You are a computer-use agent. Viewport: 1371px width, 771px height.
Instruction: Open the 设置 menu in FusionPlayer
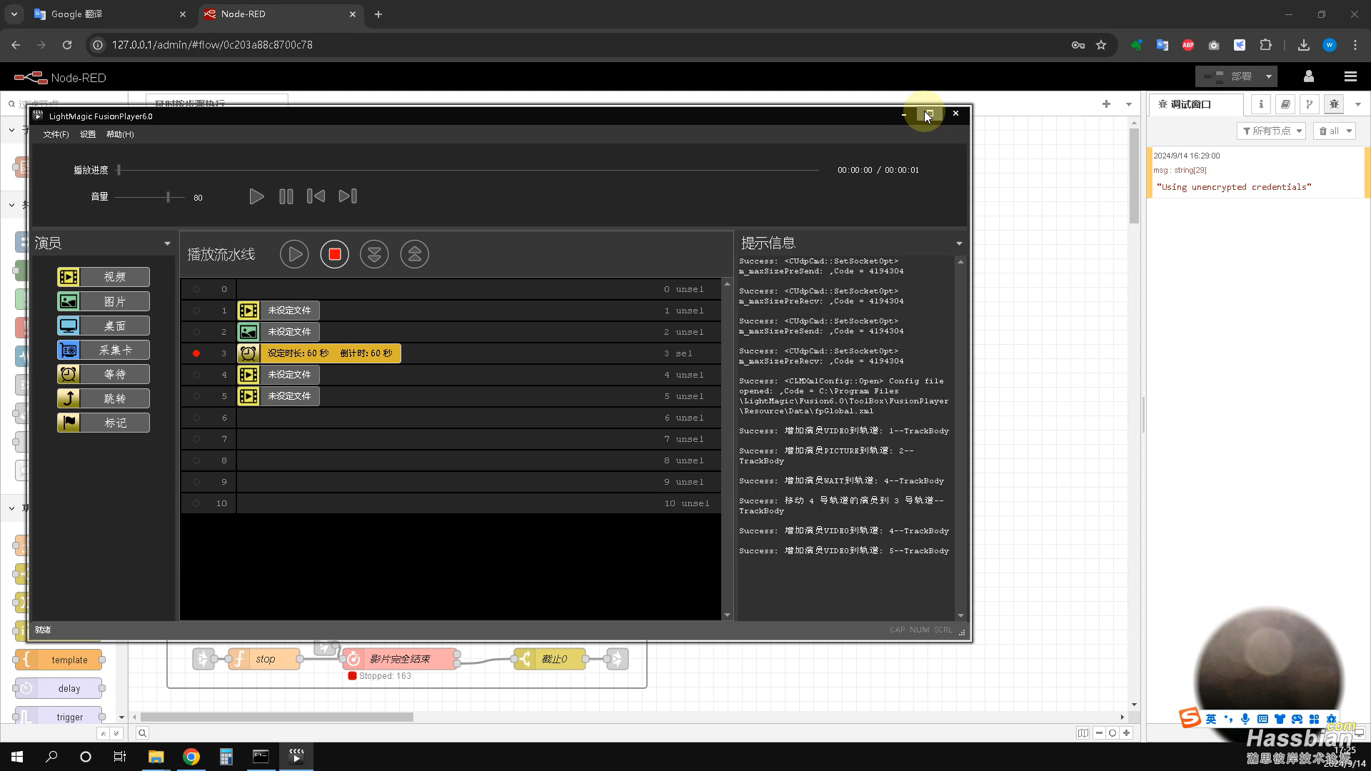tap(88, 134)
